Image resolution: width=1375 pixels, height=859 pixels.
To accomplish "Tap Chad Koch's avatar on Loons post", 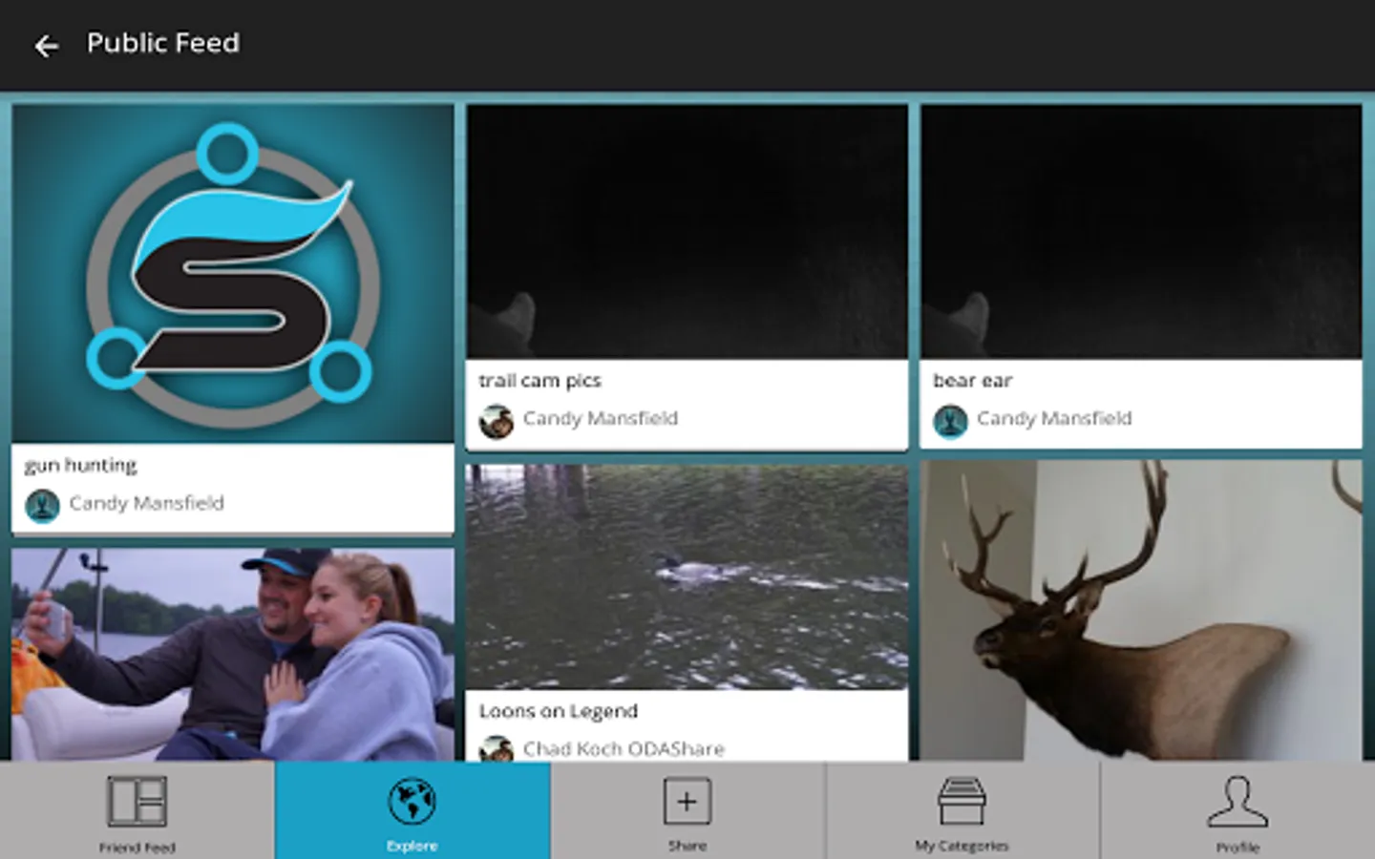I will point(497,748).
